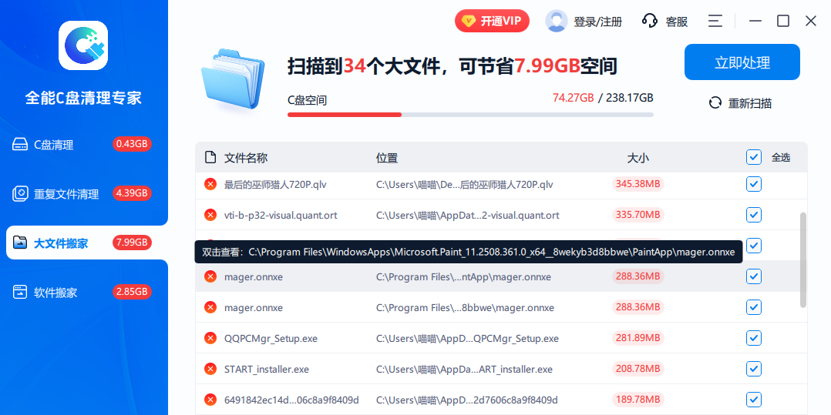
Task: Uncheck the QQPCMgr_Setup.exe row checkbox
Action: 753,338
